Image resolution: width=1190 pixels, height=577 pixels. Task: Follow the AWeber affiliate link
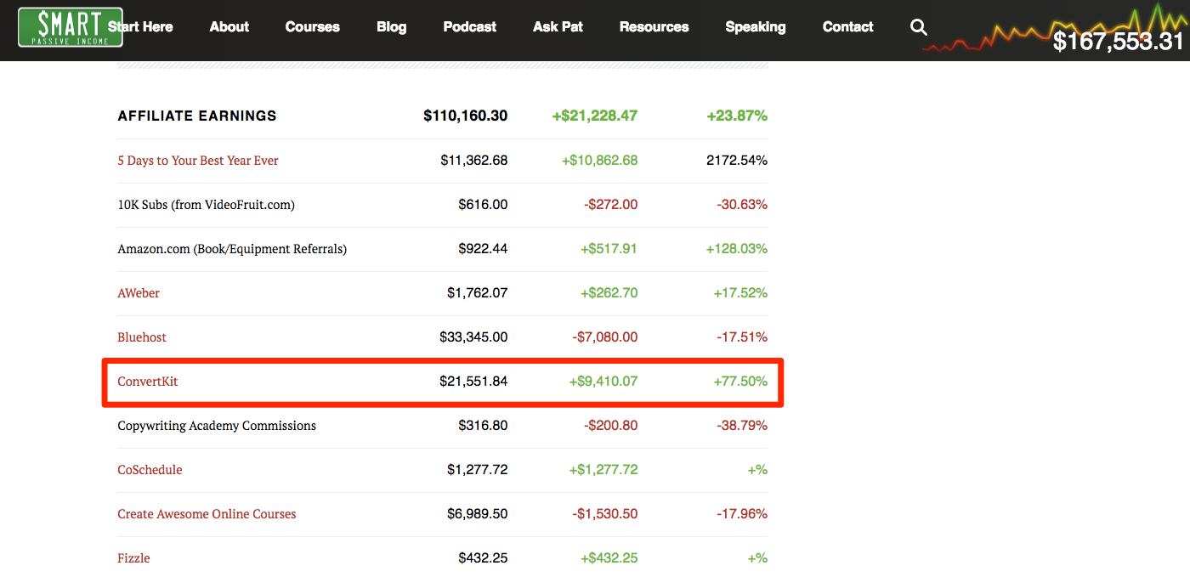click(x=139, y=293)
